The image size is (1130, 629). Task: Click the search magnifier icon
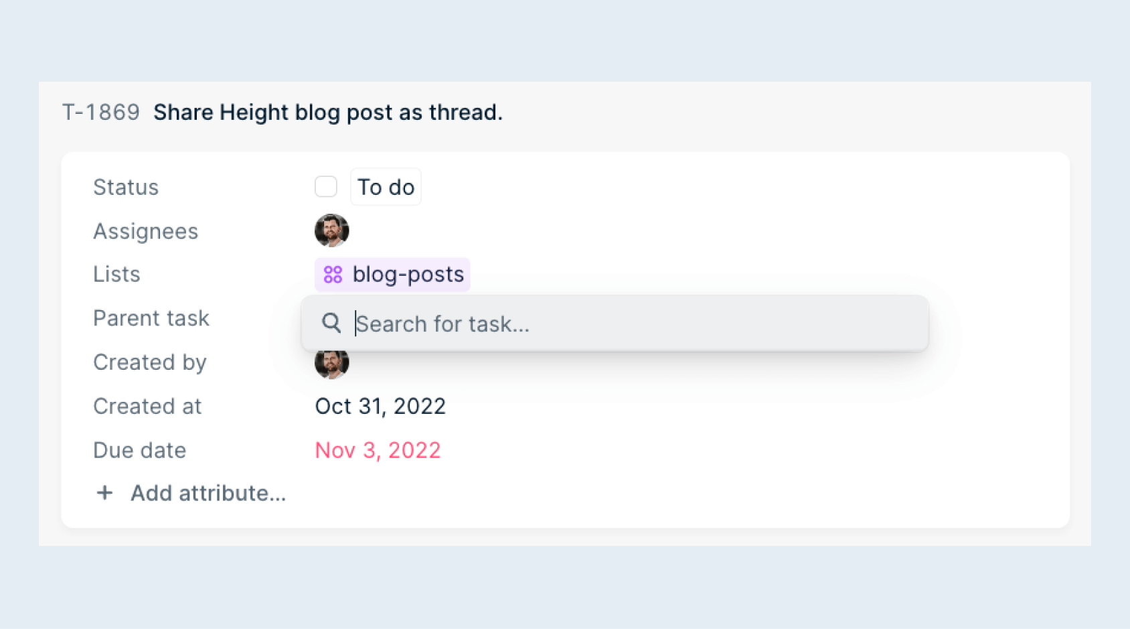[x=331, y=323]
